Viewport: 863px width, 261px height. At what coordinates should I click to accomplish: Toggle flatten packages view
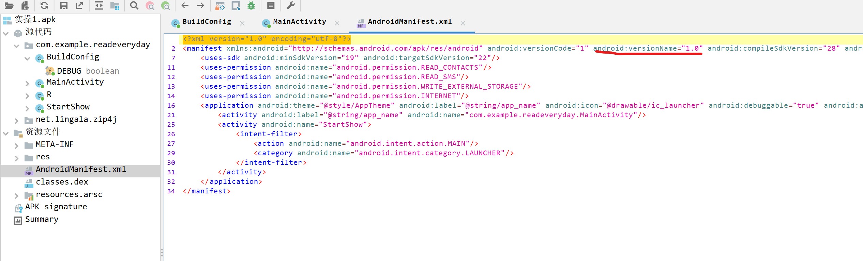pyautogui.click(x=115, y=5)
